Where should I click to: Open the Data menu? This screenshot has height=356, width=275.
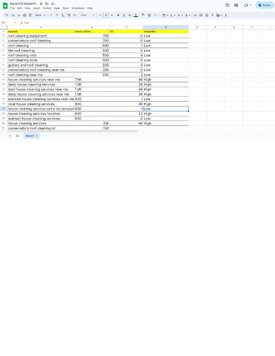point(57,8)
